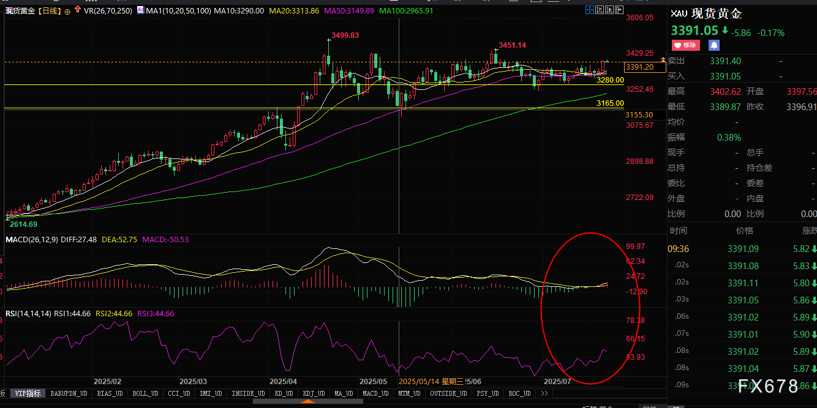Remove gold from favorites via 移除 button

coord(686,45)
